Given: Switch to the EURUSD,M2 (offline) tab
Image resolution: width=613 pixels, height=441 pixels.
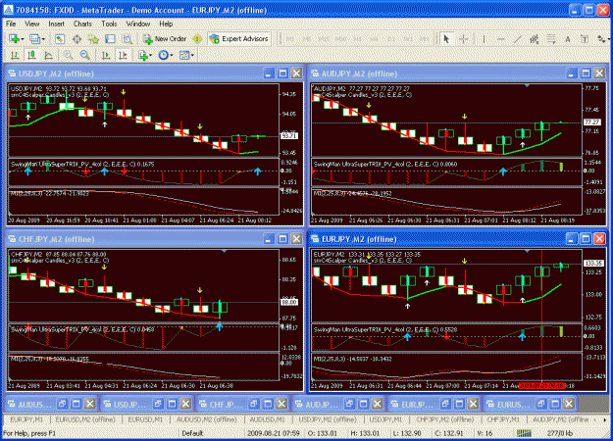Looking at the screenshot, I should pyautogui.click(x=85, y=419).
